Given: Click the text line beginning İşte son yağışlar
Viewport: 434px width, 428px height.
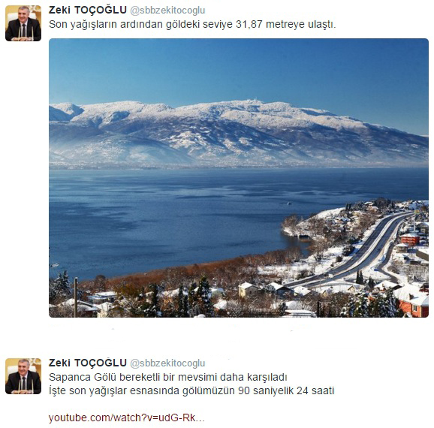Looking at the screenshot, I should 191,391.
